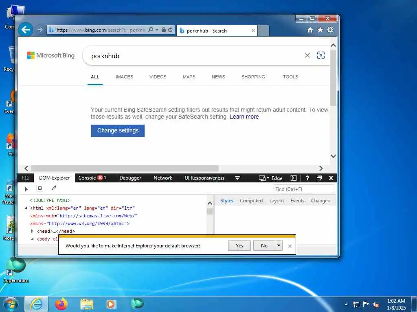This screenshot has width=417, height=312.
Task: Click the F12 label in developer tools
Action: tap(26, 178)
